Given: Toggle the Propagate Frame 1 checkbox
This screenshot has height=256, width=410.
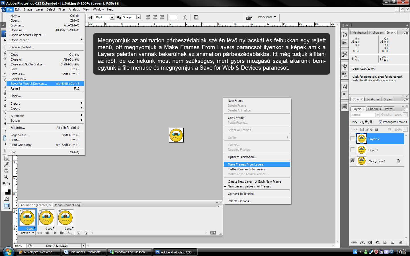Looking at the screenshot, I should pyautogui.click(x=380, y=122).
